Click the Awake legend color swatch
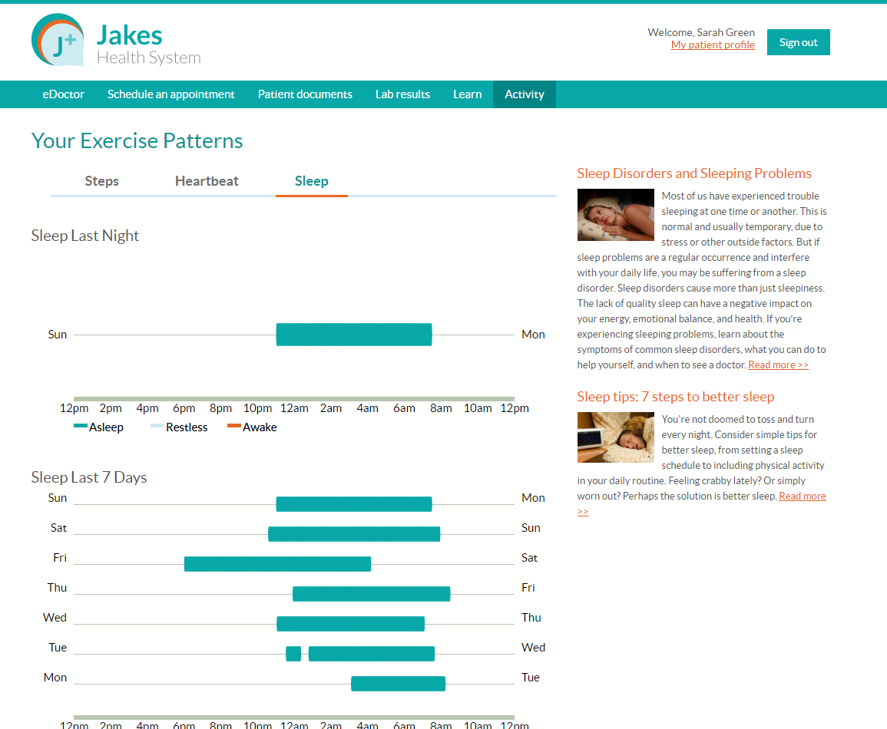Screen dimensions: 887x729 (234, 426)
